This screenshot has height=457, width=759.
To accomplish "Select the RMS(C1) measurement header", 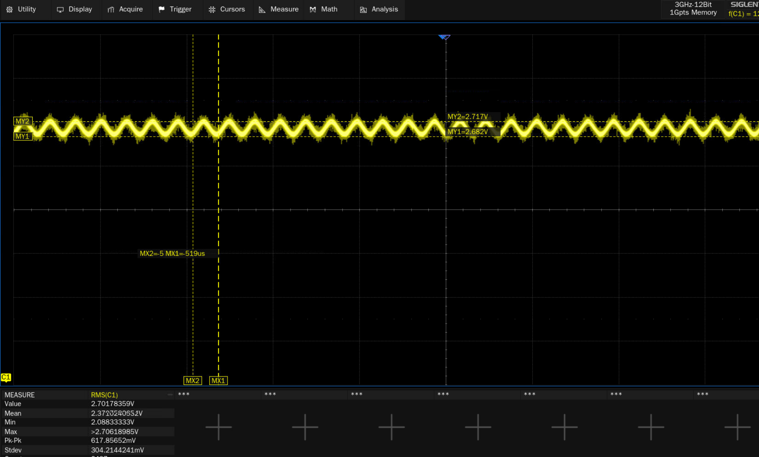I will click(x=105, y=395).
